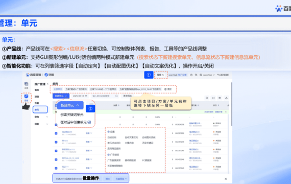Image resolution: width=291 pixels, height=184 pixels.
Task: Click the refresh icon above the table
Action: (x=207, y=98)
